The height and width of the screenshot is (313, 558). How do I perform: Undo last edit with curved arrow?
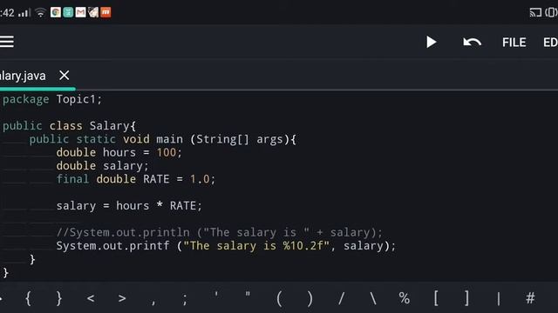pos(473,43)
